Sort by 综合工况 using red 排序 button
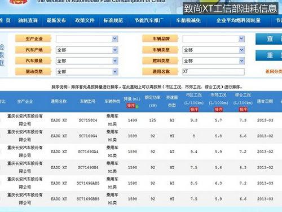The height and width of the screenshot is (212, 282). (243, 110)
